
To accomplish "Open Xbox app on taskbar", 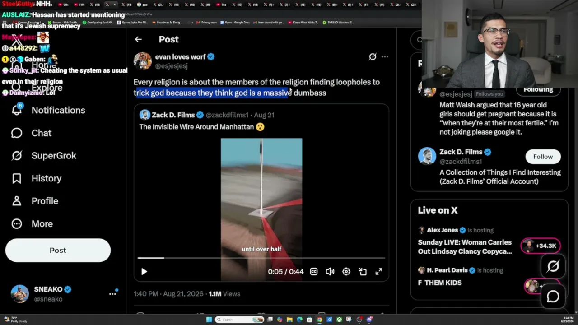I will click(339, 320).
